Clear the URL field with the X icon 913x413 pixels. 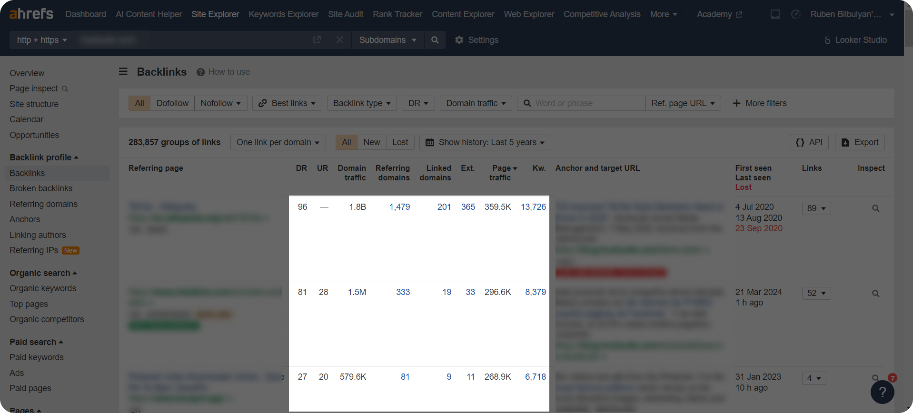coord(339,40)
